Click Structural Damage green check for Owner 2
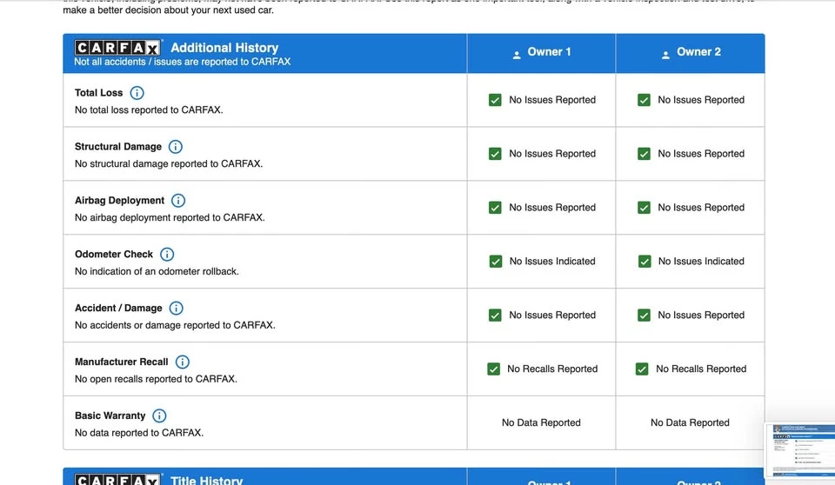This screenshot has width=835, height=485. [x=644, y=154]
